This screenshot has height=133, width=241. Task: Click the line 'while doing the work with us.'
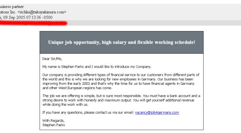(65, 104)
